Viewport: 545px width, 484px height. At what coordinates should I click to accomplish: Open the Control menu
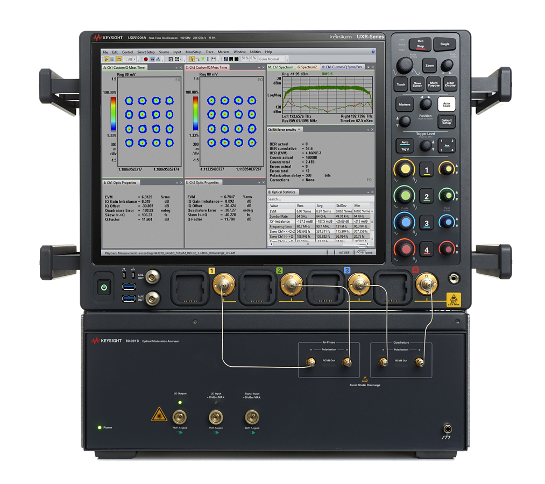[x=128, y=52]
